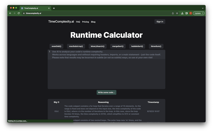Screen dimensions: 213x132
Task: Click the Write some code... button
Action: point(106,93)
